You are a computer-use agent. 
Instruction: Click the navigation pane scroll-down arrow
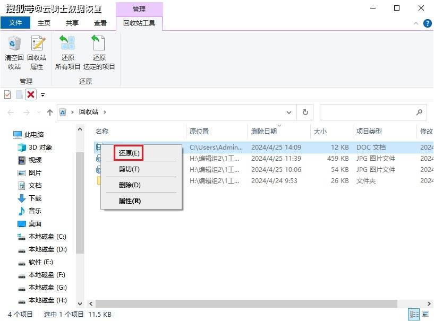pos(80,304)
